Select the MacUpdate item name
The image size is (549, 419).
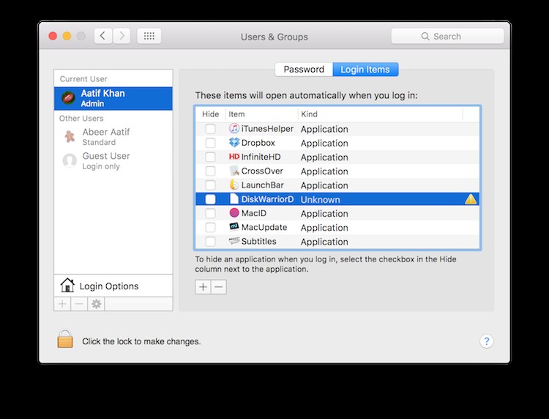coord(264,227)
